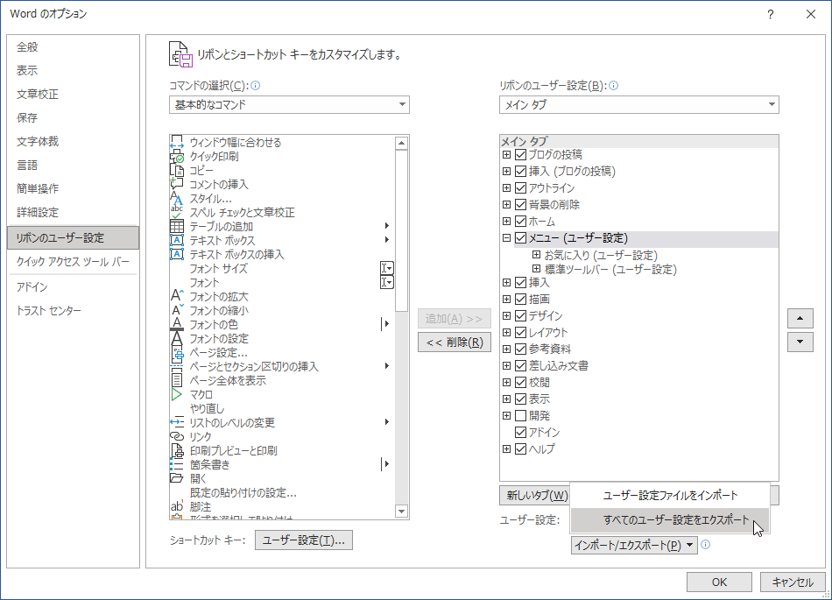The width and height of the screenshot is (832, 600).
Task: Click the スタイル... command icon
Action: click(x=177, y=199)
